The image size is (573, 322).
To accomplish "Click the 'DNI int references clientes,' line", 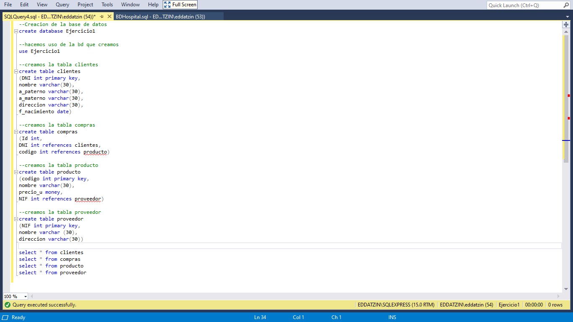I will pos(60,145).
